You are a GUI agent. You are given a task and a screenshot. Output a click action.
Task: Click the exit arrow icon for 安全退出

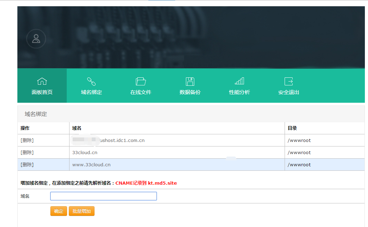click(289, 81)
